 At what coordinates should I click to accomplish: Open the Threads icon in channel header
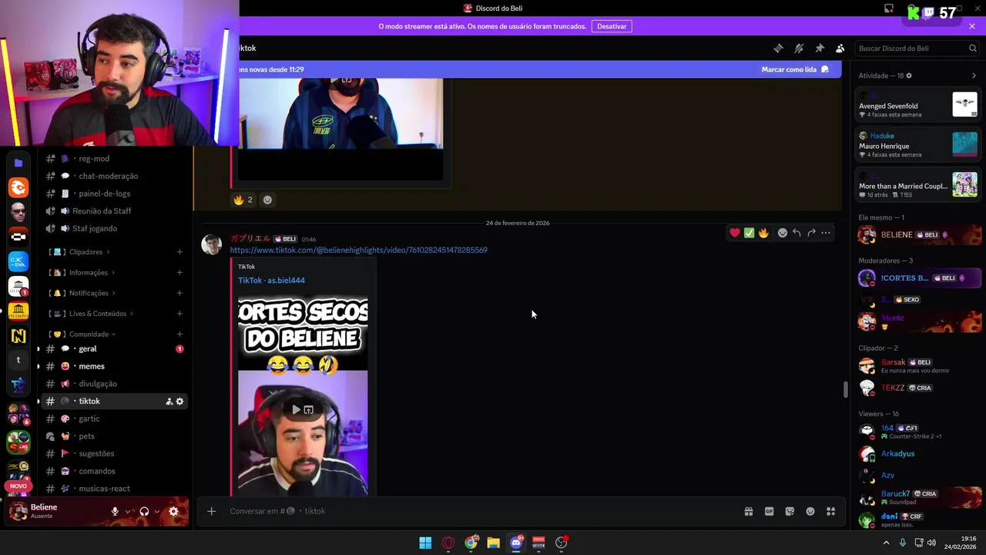[x=778, y=48]
